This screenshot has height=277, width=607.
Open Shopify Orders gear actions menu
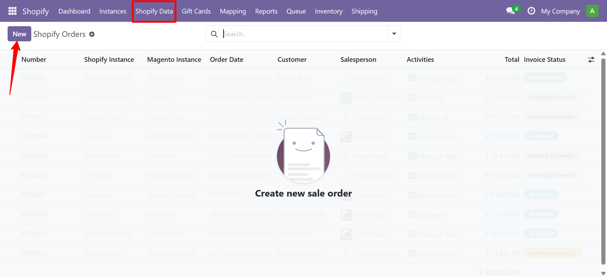pyautogui.click(x=92, y=34)
